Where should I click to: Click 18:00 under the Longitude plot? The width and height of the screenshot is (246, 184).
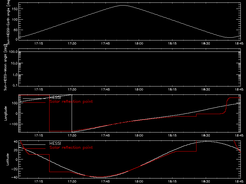point(139,135)
